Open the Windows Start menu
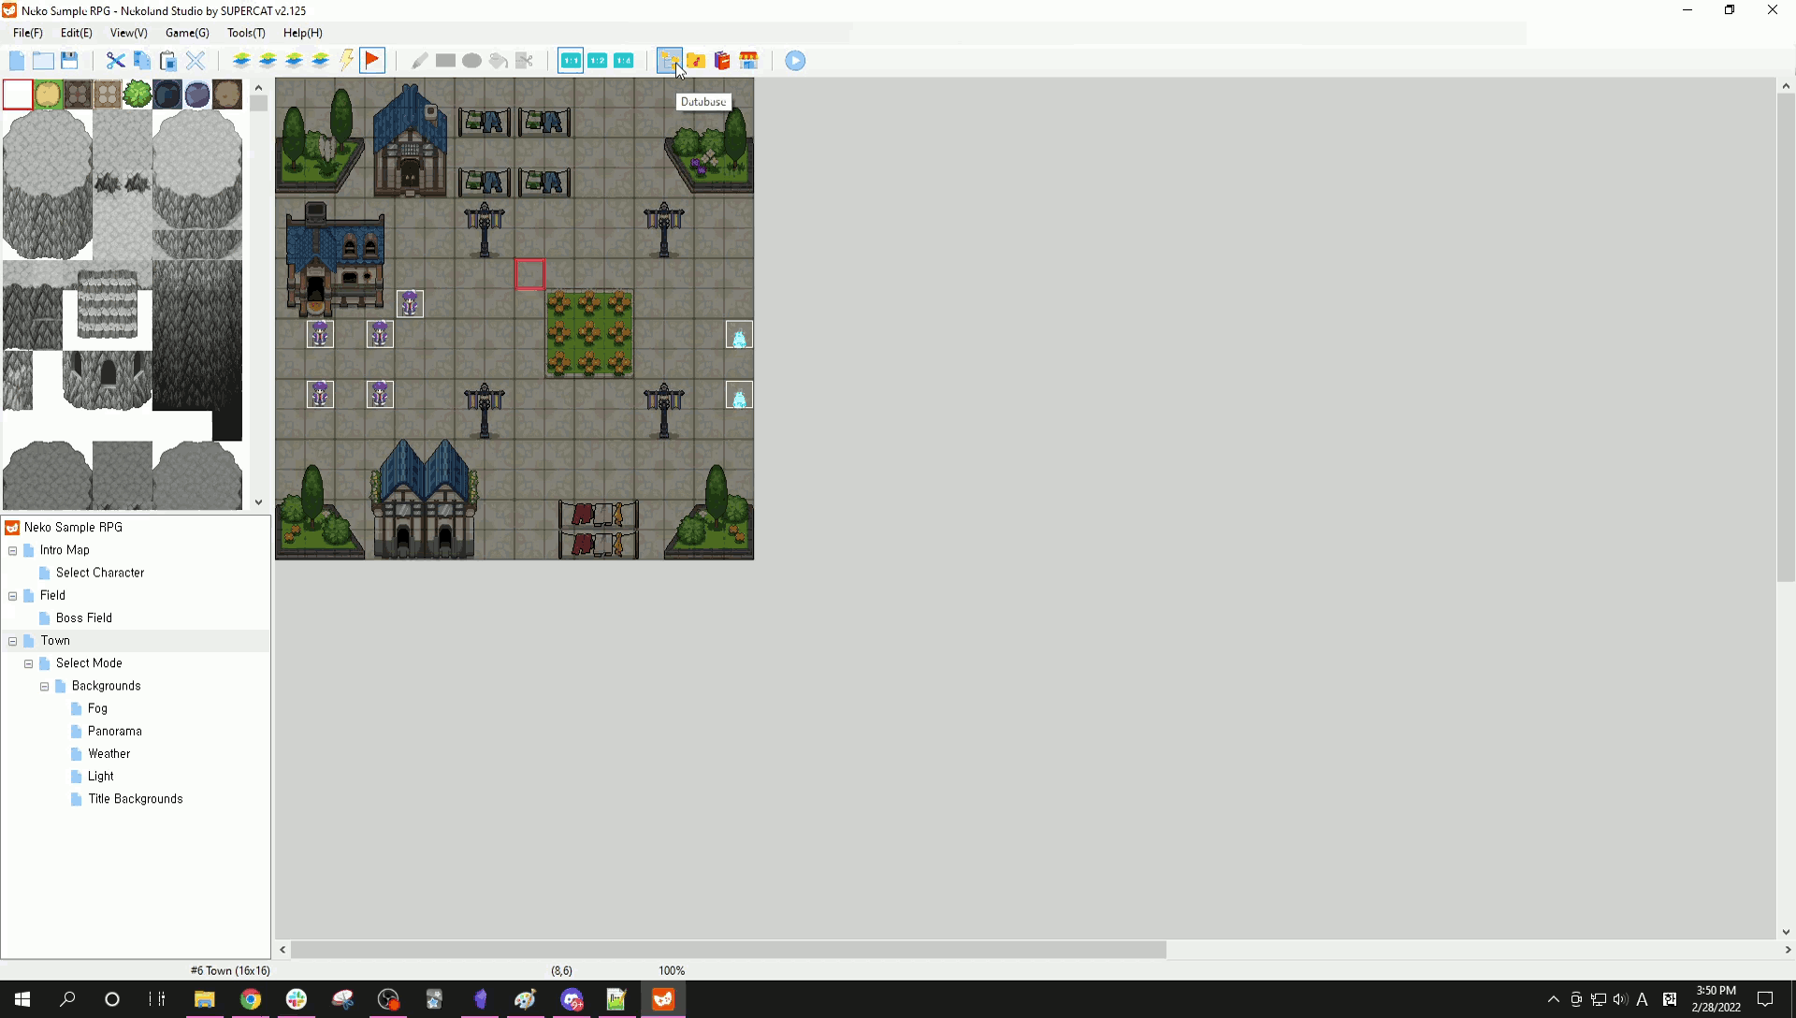This screenshot has width=1796, height=1018. pos(22,999)
